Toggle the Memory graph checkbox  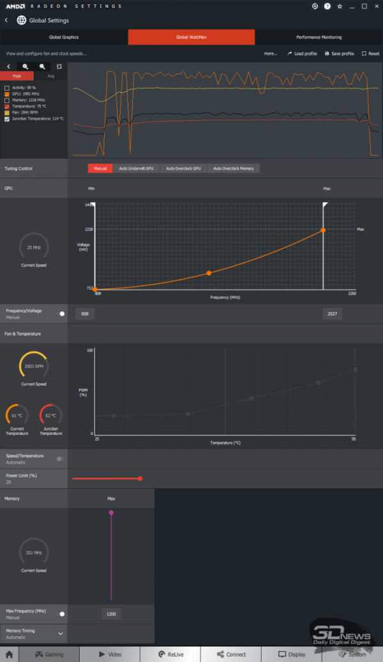7,100
